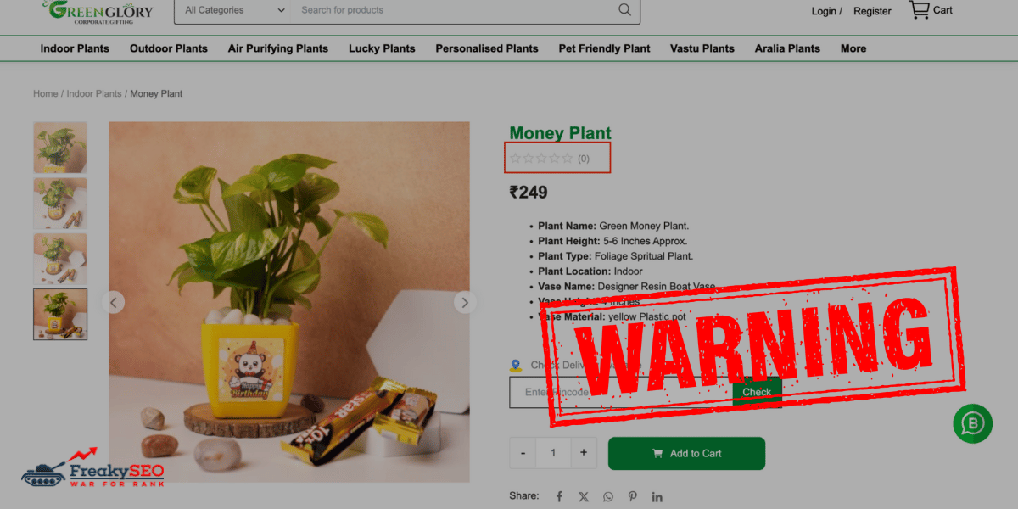Screen dimensions: 1018x509
Task: Go to the previous product image arrow
Action: coord(114,302)
